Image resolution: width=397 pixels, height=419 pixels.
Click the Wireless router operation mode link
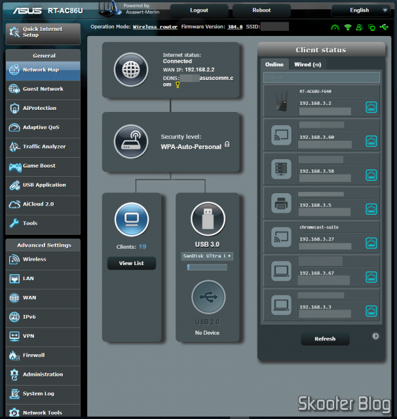pos(155,27)
